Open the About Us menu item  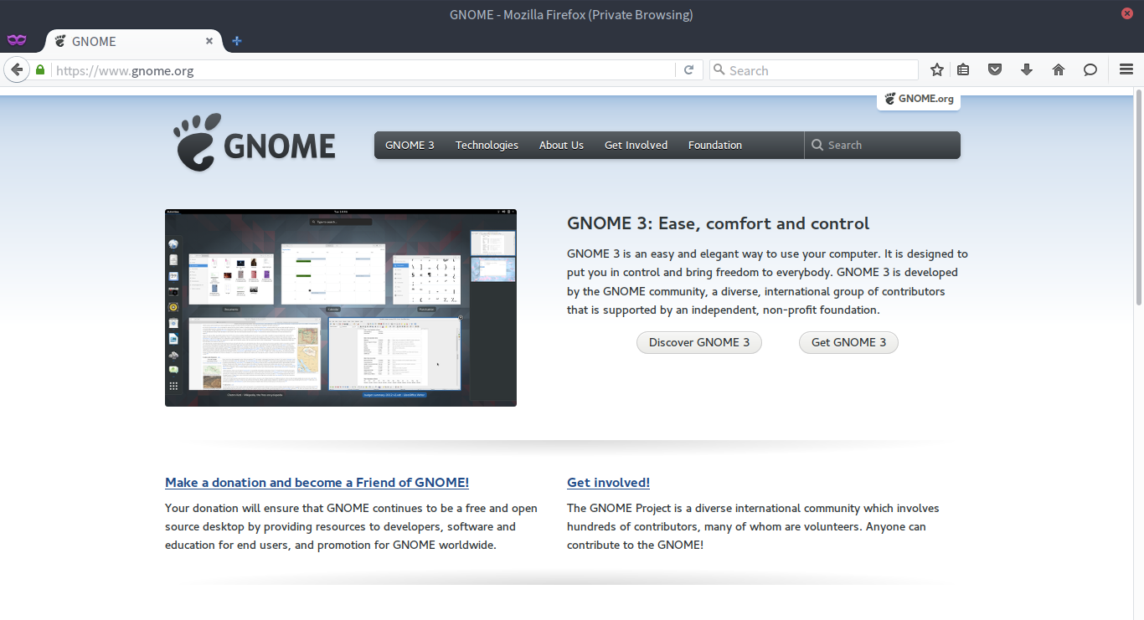tap(561, 145)
